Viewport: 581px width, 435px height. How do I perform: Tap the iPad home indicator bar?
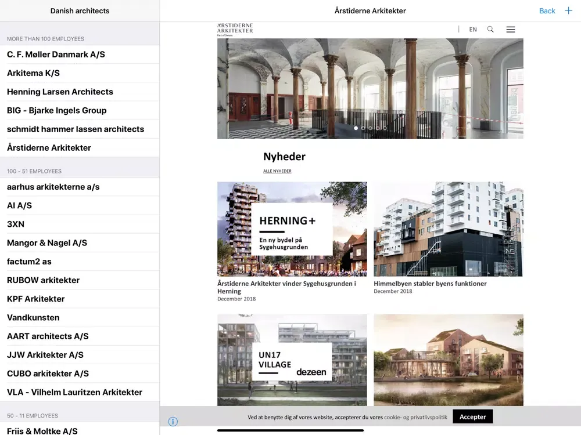290,430
